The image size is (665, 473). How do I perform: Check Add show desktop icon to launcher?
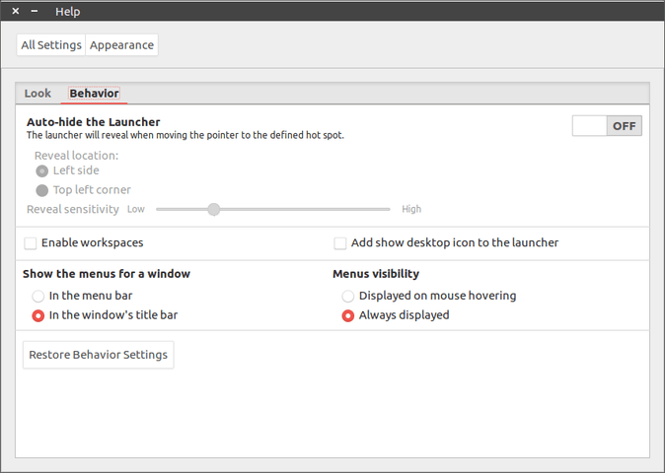(340, 242)
